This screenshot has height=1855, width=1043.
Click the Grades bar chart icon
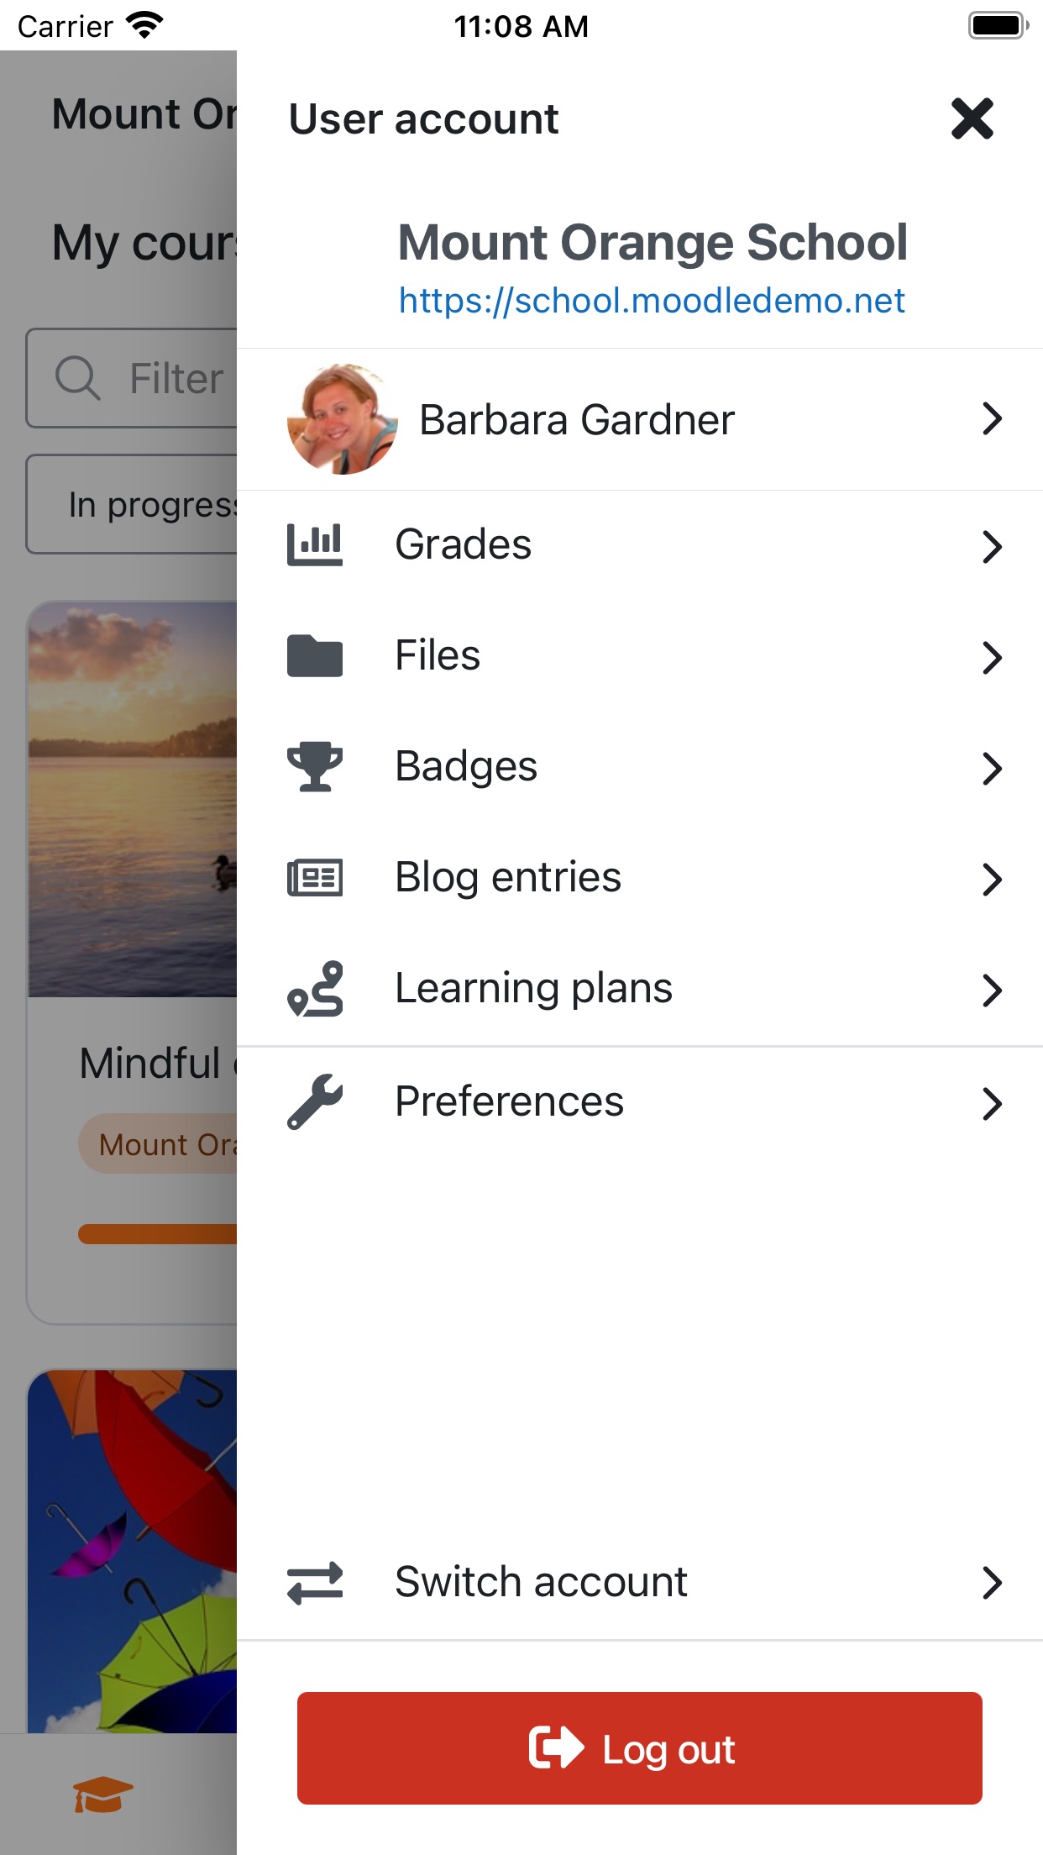coord(315,544)
